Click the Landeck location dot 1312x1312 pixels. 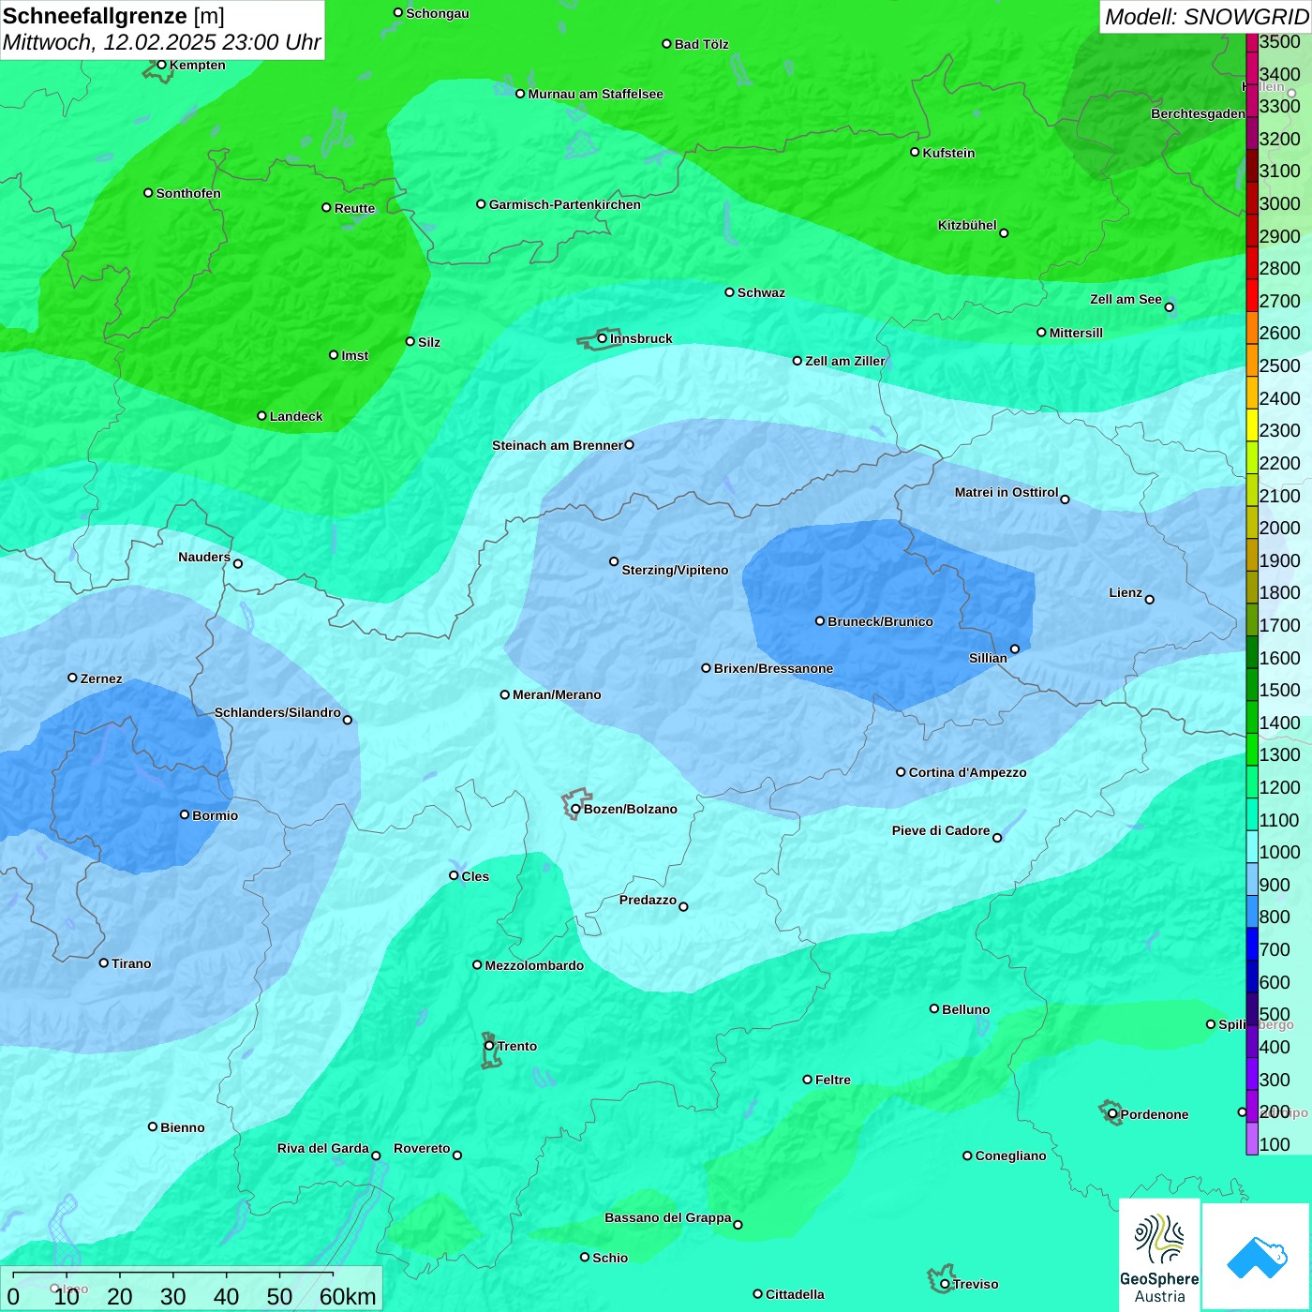pos(261,416)
